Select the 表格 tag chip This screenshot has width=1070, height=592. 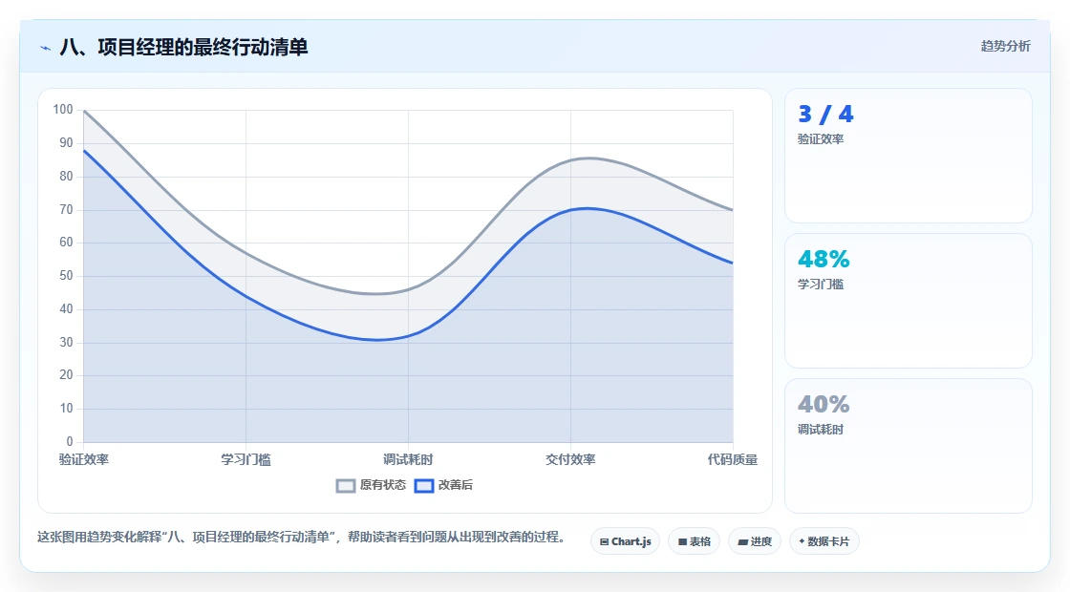pos(694,541)
